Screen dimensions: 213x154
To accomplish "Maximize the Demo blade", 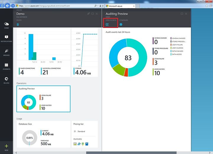I will pos(93,14).
